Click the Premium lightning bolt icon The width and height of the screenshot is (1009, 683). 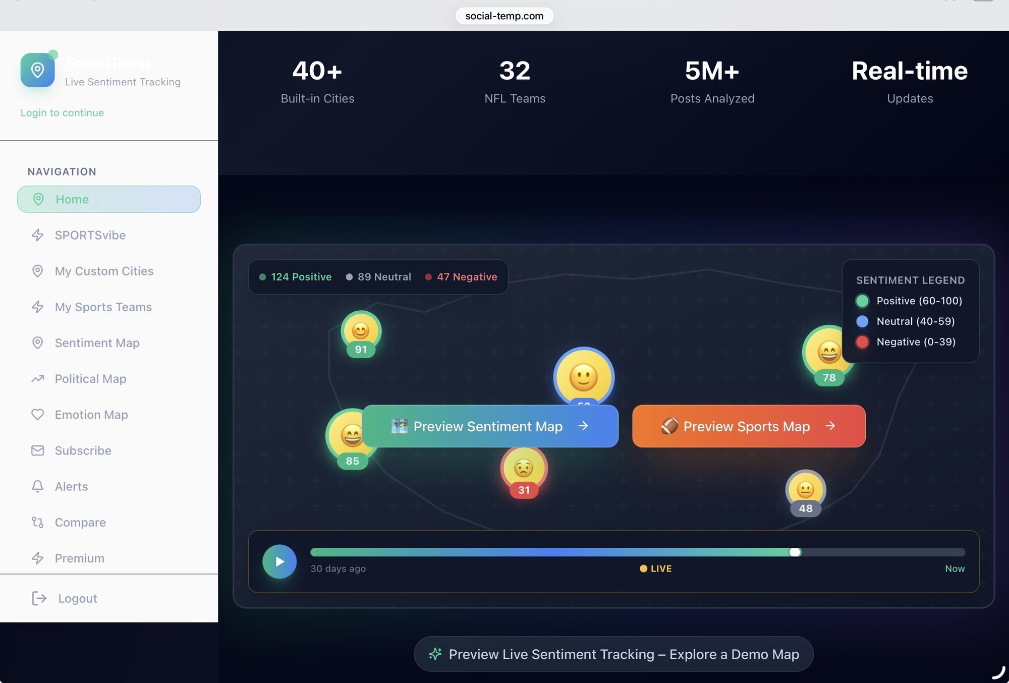tap(38, 558)
